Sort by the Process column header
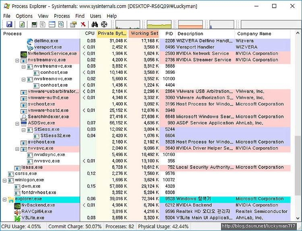 [40, 34]
